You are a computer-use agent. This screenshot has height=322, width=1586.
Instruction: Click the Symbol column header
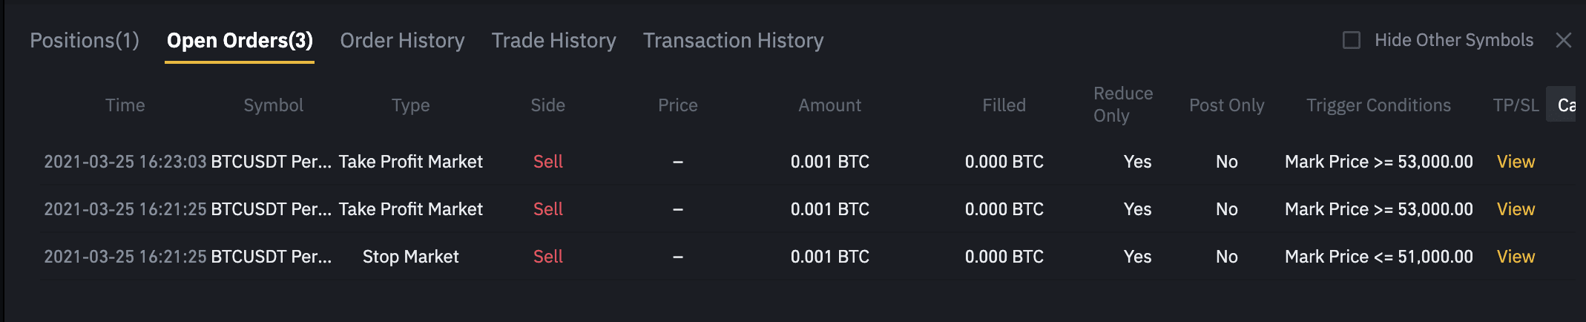[x=273, y=105]
